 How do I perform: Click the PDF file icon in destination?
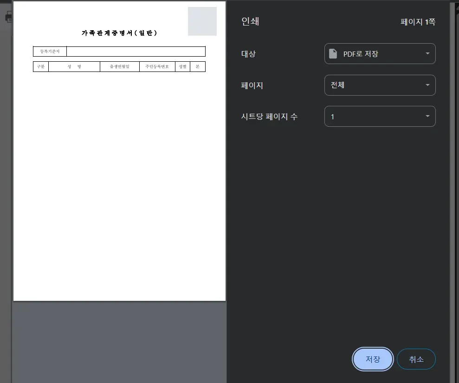pos(333,53)
